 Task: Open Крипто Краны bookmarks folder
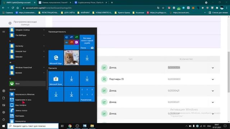122,13
